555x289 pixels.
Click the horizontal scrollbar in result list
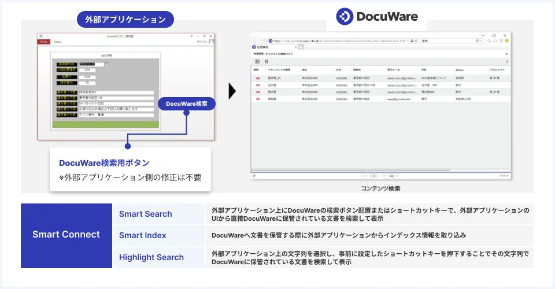click(350, 170)
